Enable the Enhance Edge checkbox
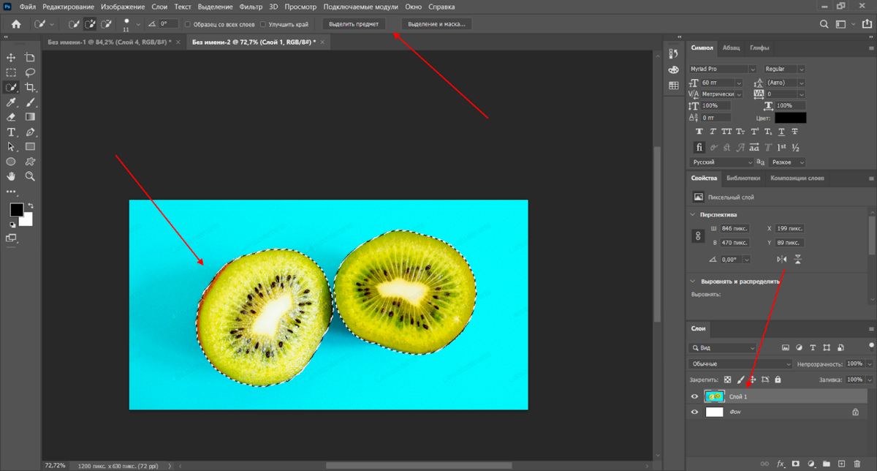Image resolution: width=877 pixels, height=471 pixels. (x=263, y=24)
